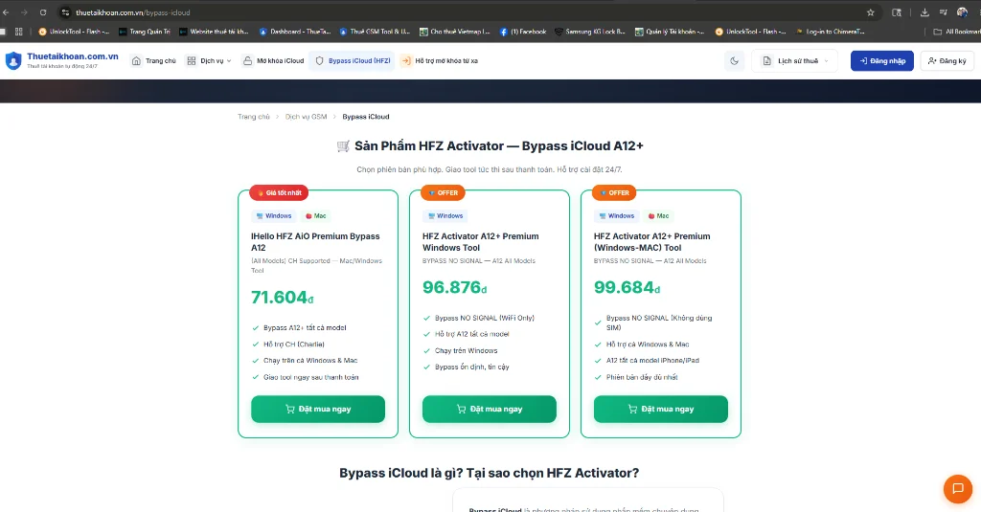The image size is (981, 512).
Task: Expand the Lịch sử thuê dropdown
Action: 794,60
